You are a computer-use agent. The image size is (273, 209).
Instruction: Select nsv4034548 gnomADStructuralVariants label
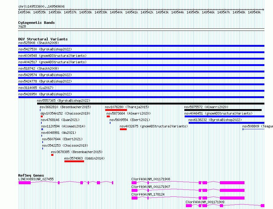pyautogui.click(x=52, y=56)
